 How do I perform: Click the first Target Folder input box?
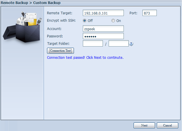click(93, 43)
